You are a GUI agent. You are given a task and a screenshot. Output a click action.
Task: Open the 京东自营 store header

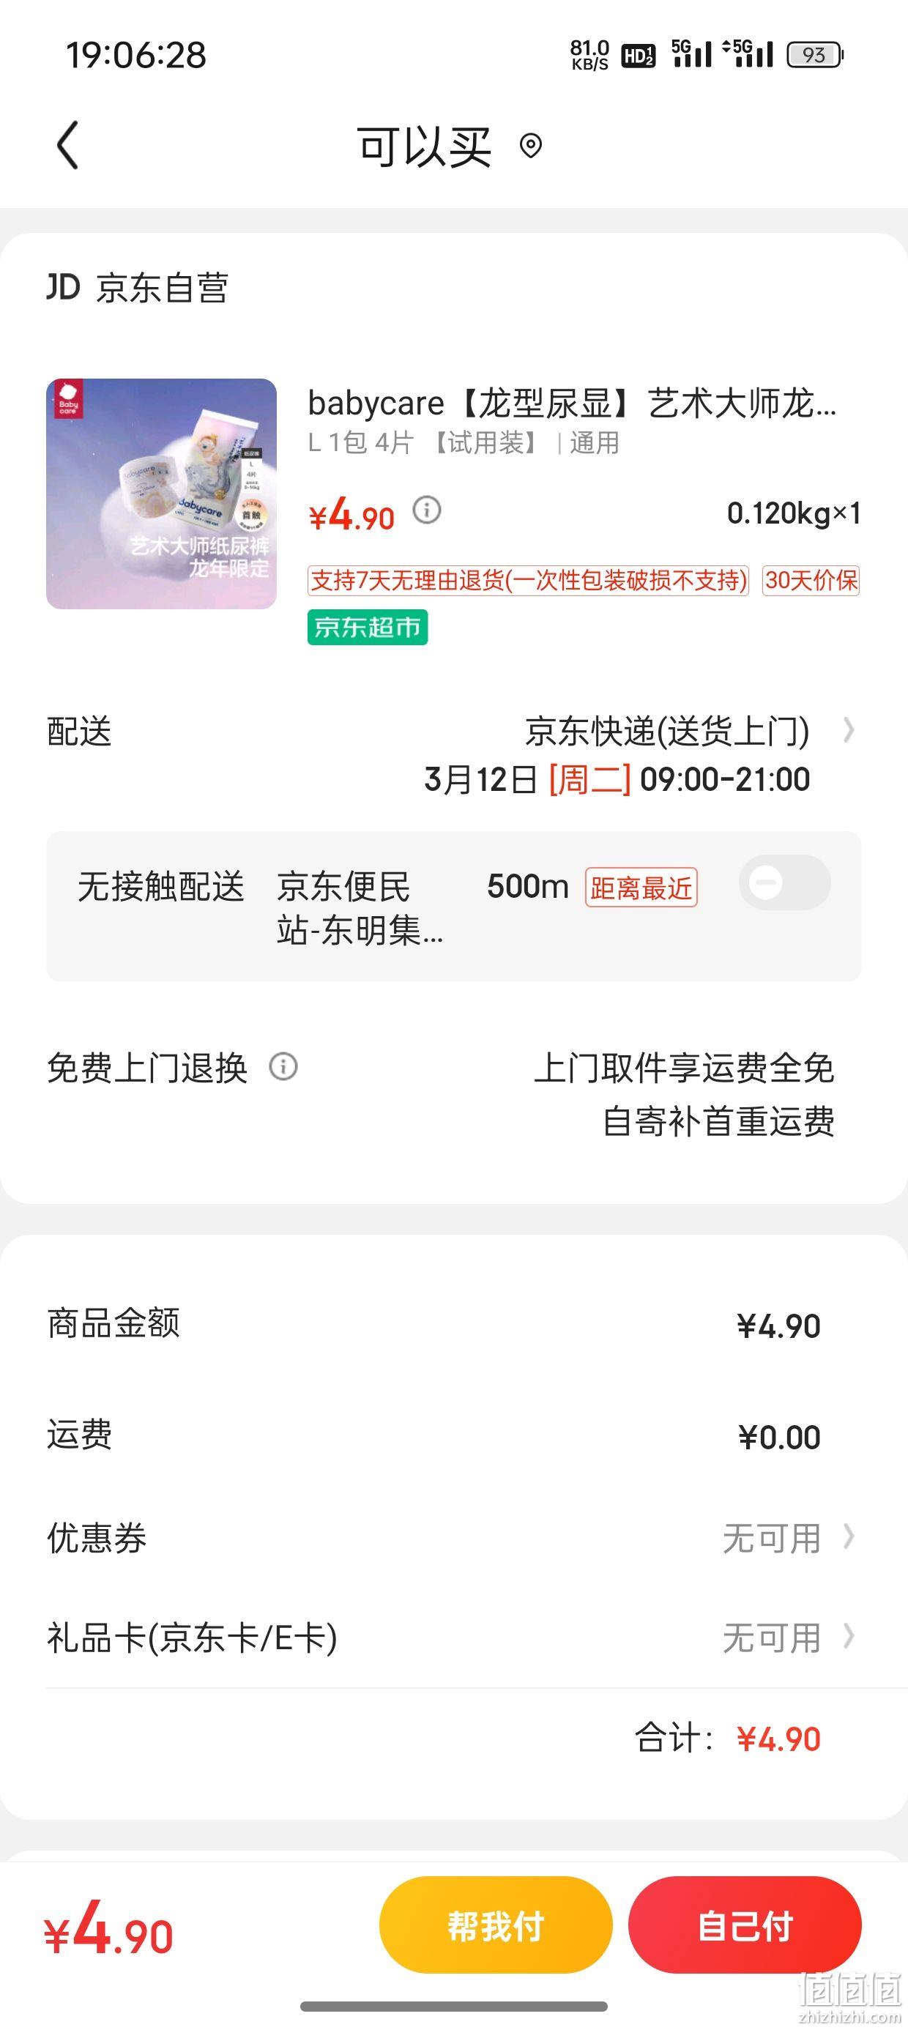(138, 288)
